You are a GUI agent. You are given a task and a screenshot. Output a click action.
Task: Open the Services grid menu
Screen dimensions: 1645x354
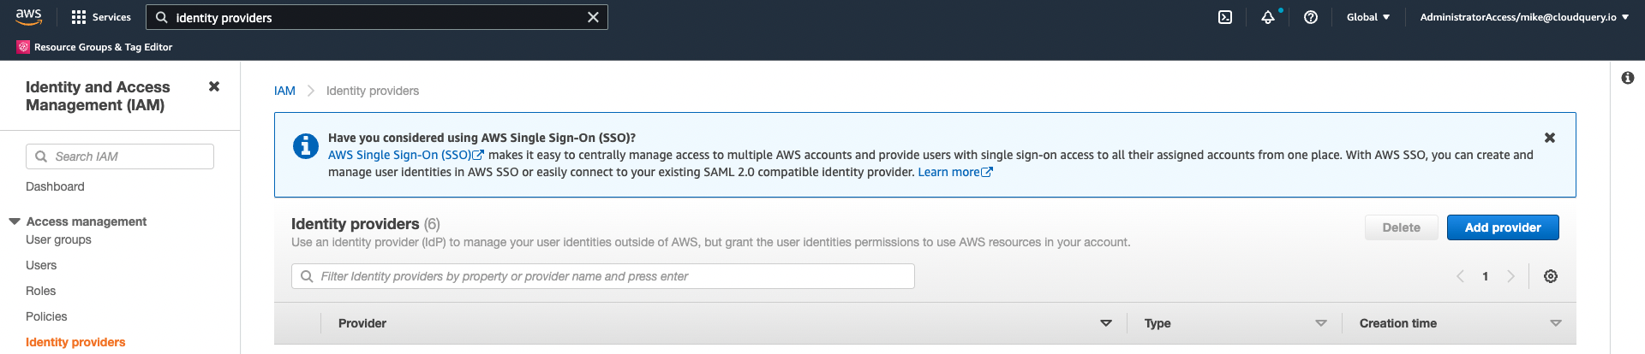pos(101,17)
